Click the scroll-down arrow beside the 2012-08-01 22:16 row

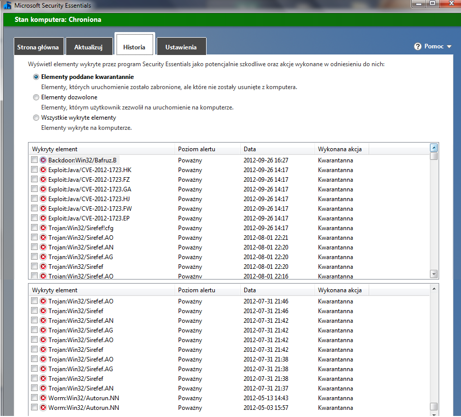(434, 274)
